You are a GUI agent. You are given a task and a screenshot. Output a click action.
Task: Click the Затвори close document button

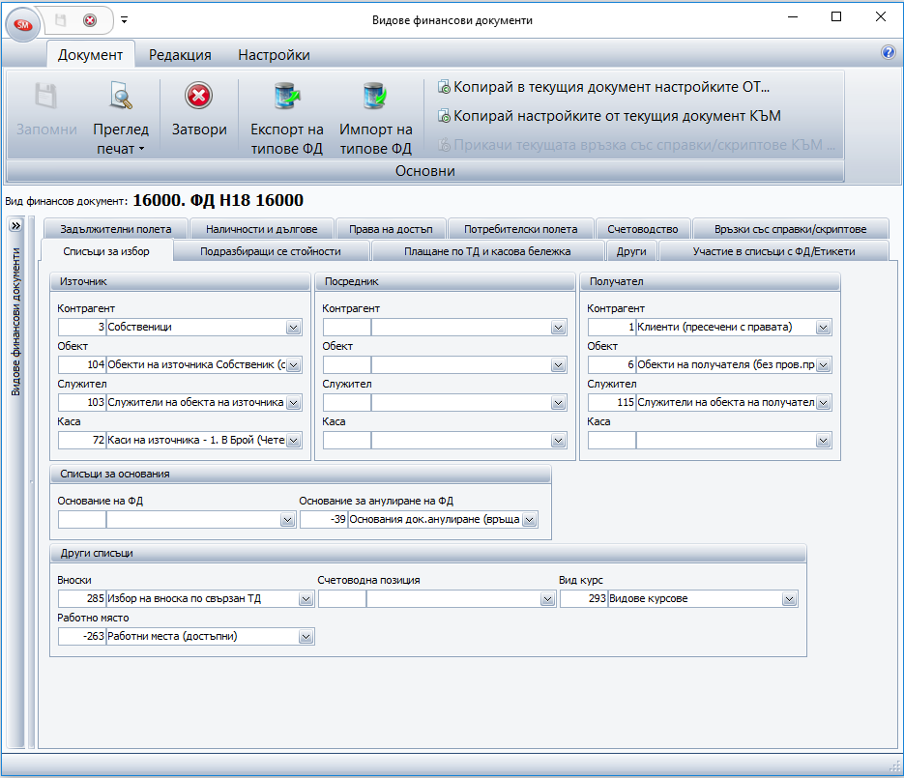199,109
